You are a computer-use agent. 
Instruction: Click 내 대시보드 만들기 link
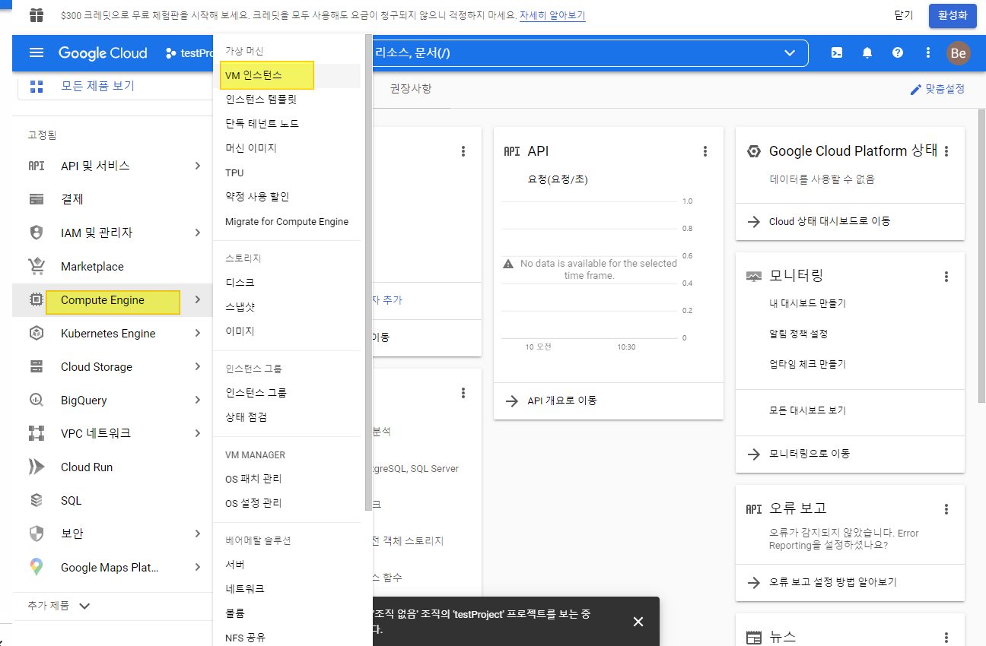808,303
